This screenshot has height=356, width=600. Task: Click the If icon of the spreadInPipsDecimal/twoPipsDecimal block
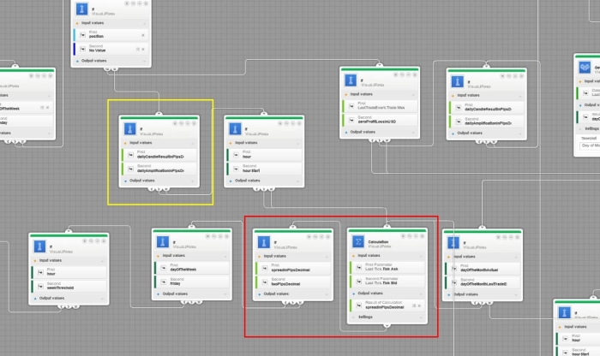[264, 242]
